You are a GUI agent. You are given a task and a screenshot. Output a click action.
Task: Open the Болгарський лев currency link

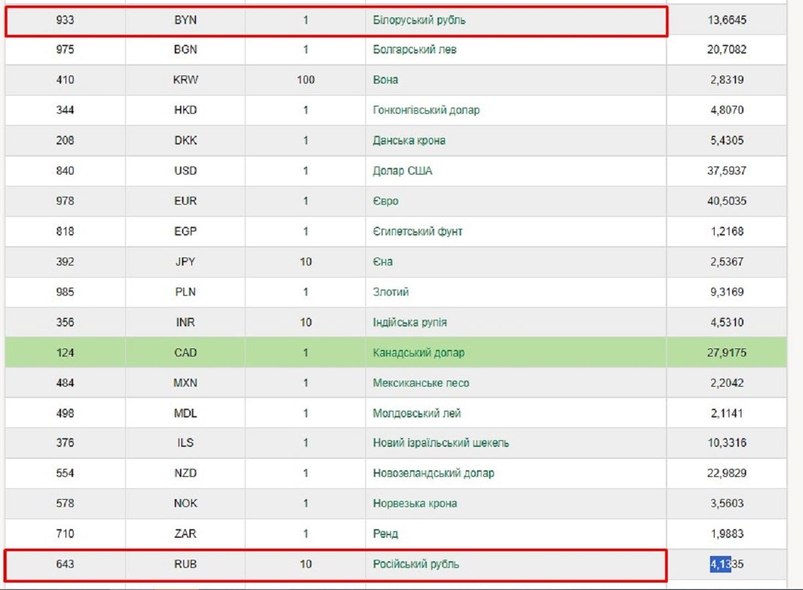(414, 50)
